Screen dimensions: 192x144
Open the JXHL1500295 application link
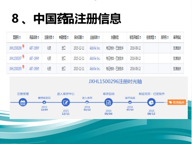pos(15,69)
